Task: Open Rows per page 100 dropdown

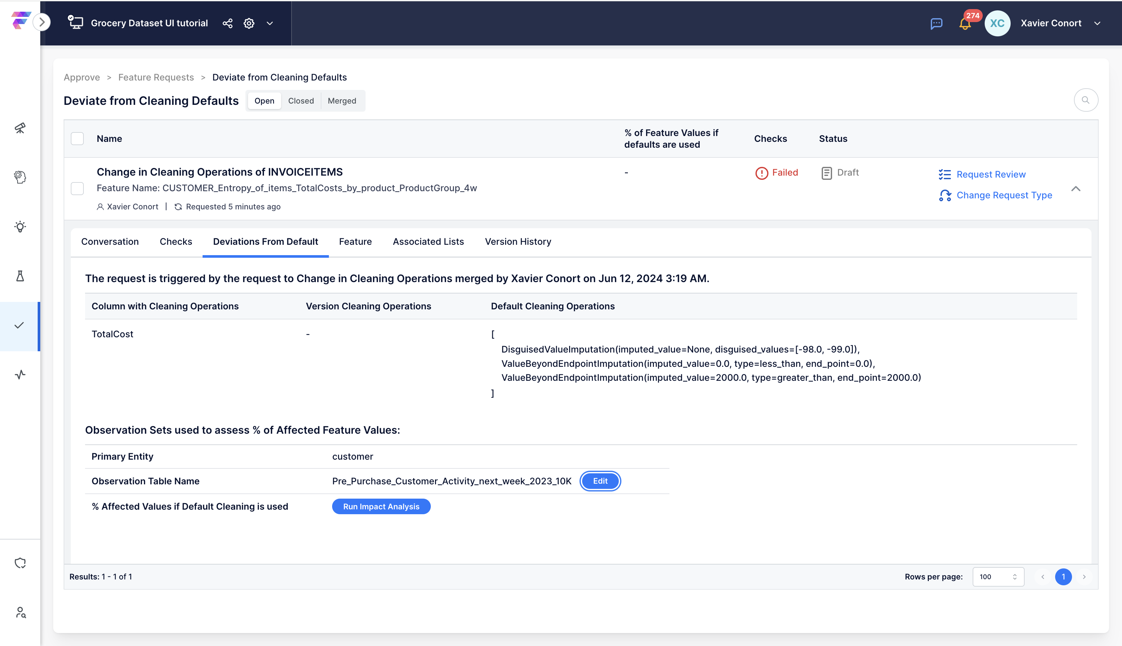Action: pos(998,577)
